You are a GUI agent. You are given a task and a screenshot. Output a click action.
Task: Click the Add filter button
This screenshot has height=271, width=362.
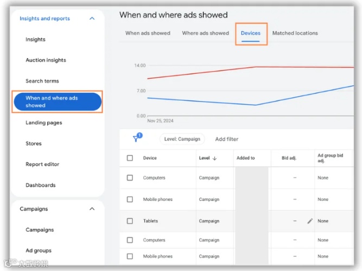(x=226, y=139)
